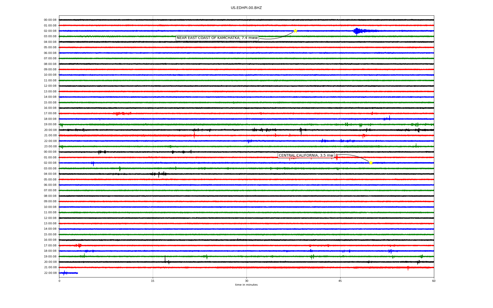Select the 'NEAR EAST COAST OF KAMCHATKA, 7.4 mww' annotation

pyautogui.click(x=217, y=38)
